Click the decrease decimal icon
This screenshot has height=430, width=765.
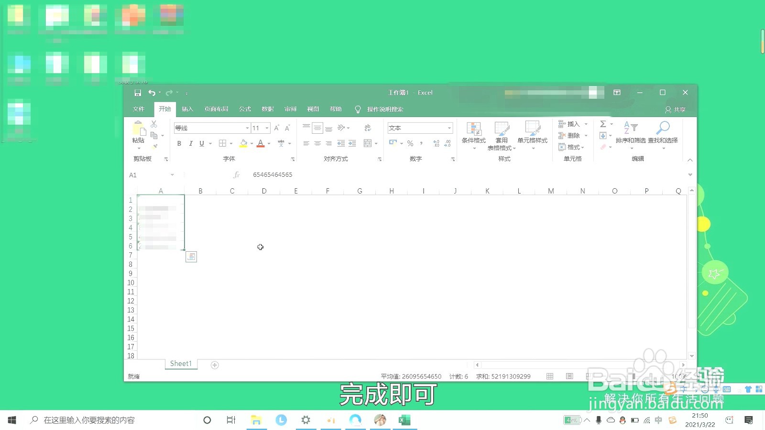448,143
